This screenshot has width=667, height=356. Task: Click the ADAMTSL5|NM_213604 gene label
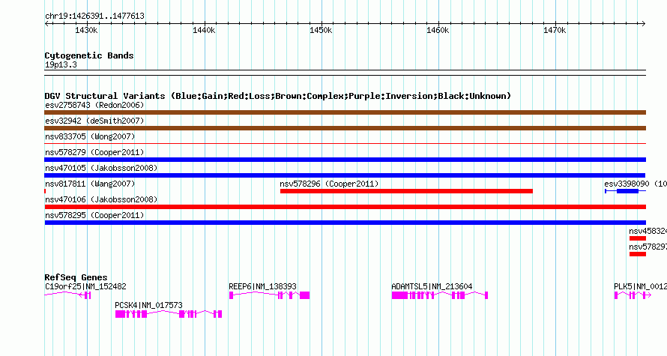click(x=432, y=286)
